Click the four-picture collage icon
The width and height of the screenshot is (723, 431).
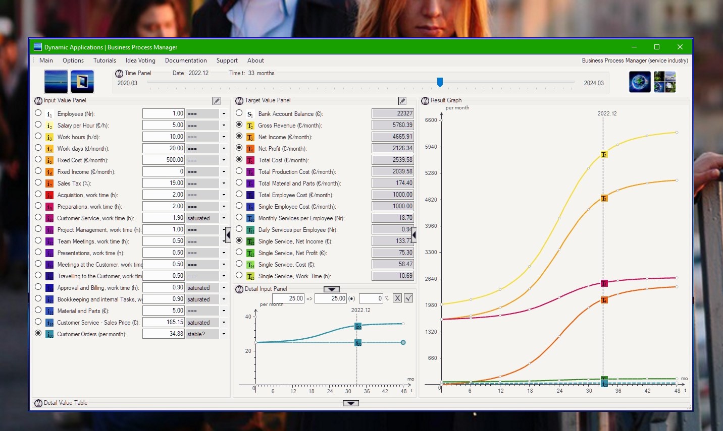664,82
